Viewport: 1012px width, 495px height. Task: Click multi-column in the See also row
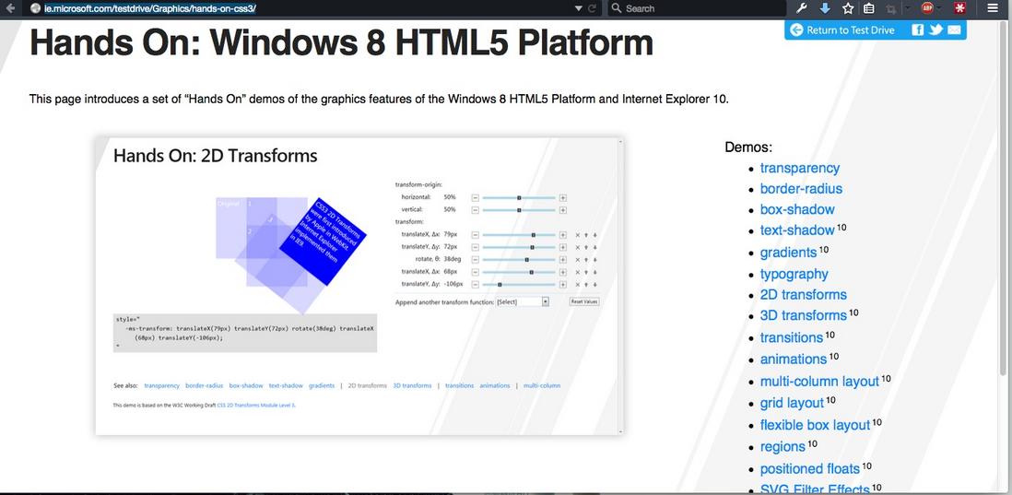542,386
